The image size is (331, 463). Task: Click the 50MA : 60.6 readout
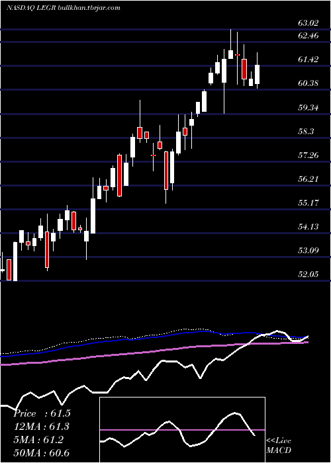pos(42,453)
